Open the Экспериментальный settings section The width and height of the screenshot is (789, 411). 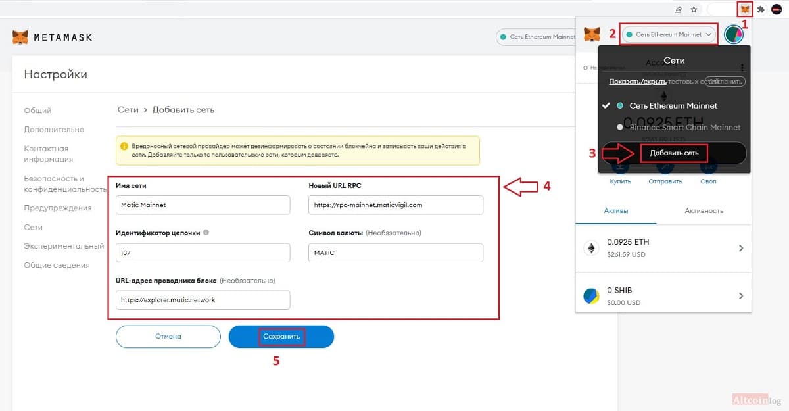(64, 246)
